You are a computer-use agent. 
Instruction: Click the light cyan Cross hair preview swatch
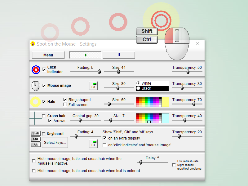pos(165,118)
